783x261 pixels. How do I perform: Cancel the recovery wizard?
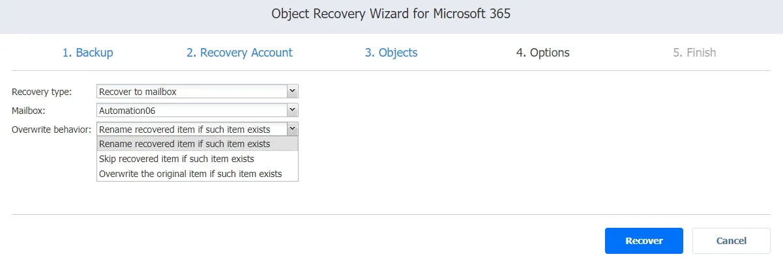pos(731,241)
